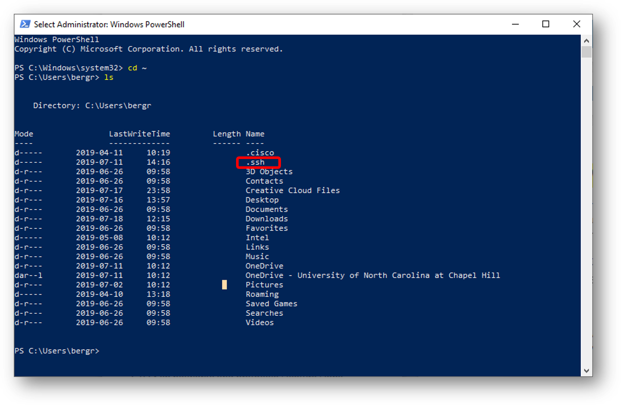The width and height of the screenshot is (621, 405).
Task: Click the blinking cursor block near Pictures
Action: point(224,284)
